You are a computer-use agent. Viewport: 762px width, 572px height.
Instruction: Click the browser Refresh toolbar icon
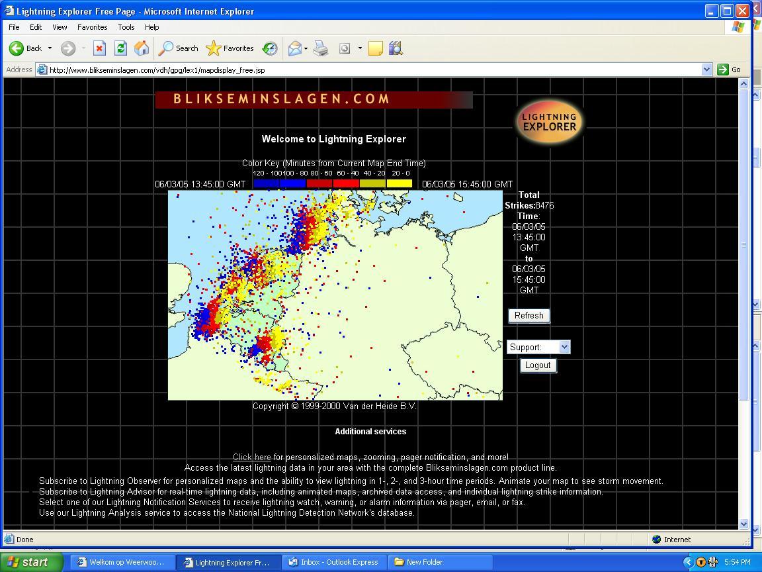(x=120, y=48)
